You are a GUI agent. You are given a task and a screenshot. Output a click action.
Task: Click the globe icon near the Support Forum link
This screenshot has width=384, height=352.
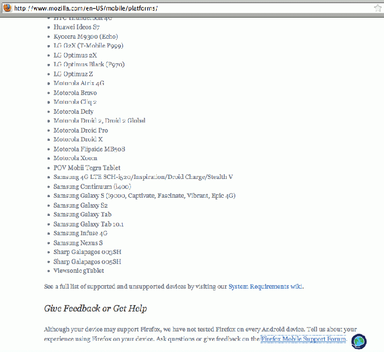359,341
